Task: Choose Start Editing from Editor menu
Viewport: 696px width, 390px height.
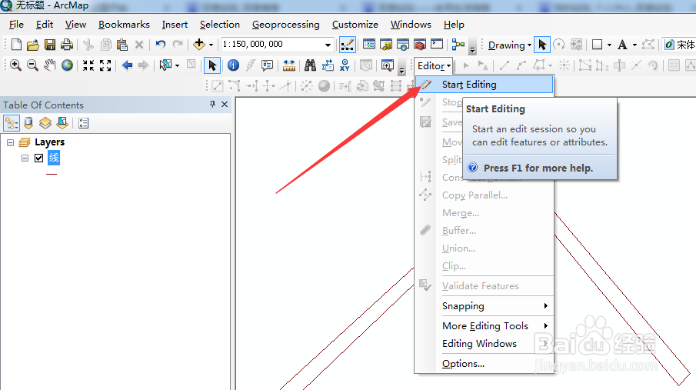Action: pyautogui.click(x=485, y=85)
